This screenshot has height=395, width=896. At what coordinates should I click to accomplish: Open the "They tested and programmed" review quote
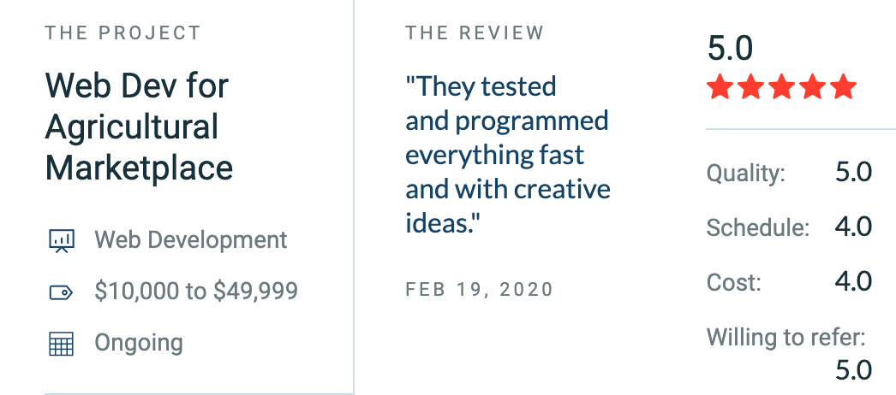(508, 155)
